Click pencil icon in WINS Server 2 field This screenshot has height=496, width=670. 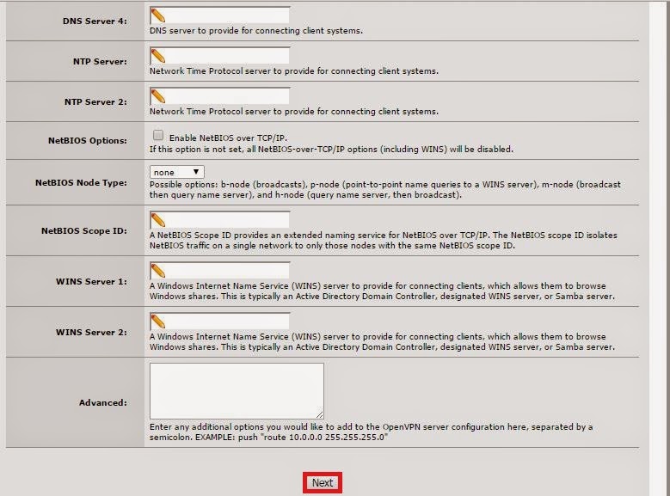(158, 321)
